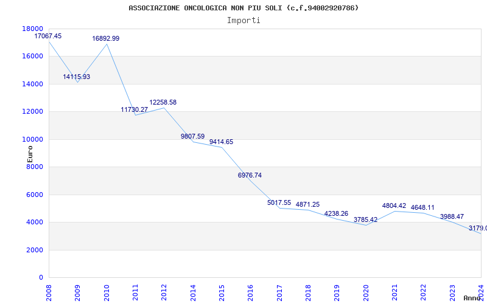
Task: Click the 2022 x-axis year label
Action: point(424,292)
